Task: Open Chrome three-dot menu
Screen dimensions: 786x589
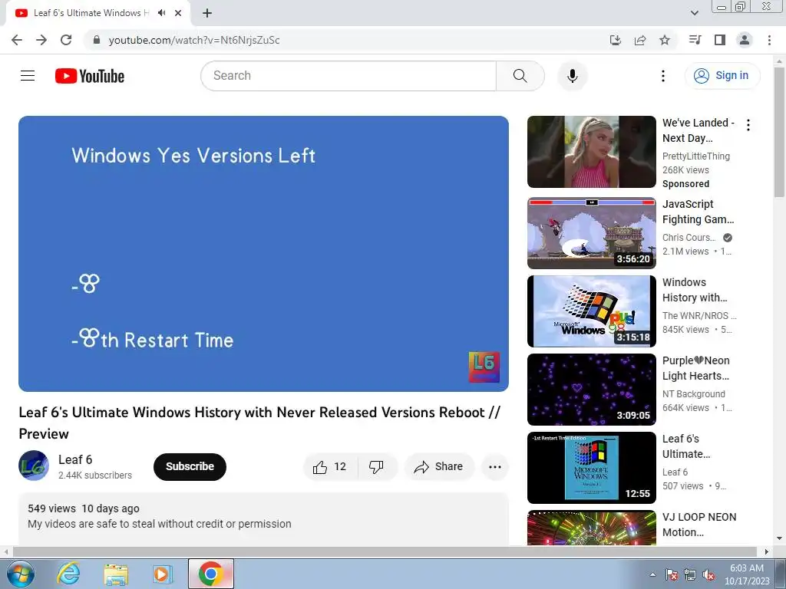Action: coord(769,40)
